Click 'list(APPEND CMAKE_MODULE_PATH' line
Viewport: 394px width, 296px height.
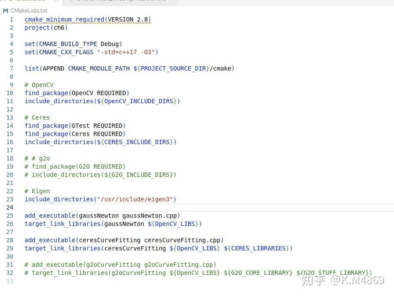129,68
